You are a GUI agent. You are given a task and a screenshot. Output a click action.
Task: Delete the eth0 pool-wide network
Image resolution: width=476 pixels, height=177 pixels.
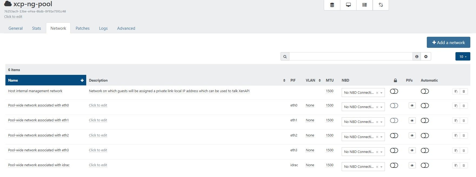coord(464,106)
